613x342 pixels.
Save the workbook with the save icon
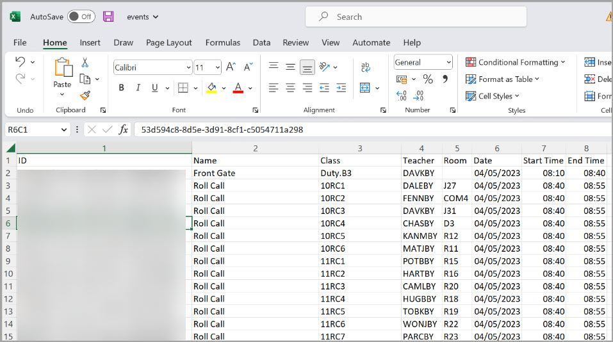108,17
